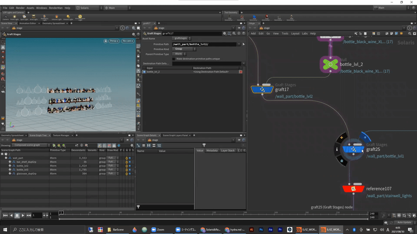Screen dimensions: 417x234
Task: Select the Camera shelf tool
Action: (5, 17)
